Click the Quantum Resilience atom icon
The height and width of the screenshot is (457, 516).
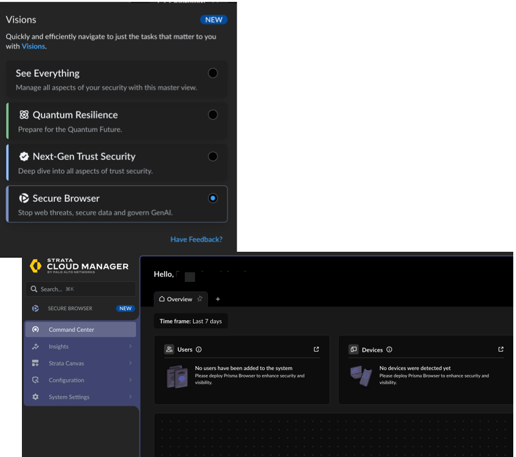click(24, 115)
